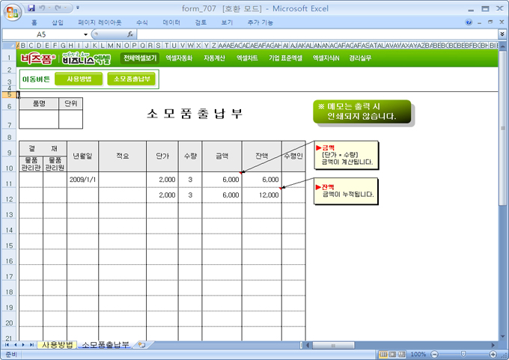The width and height of the screenshot is (509, 360).
Task: Insert a new worksheet via tab icon
Action: pos(142,345)
